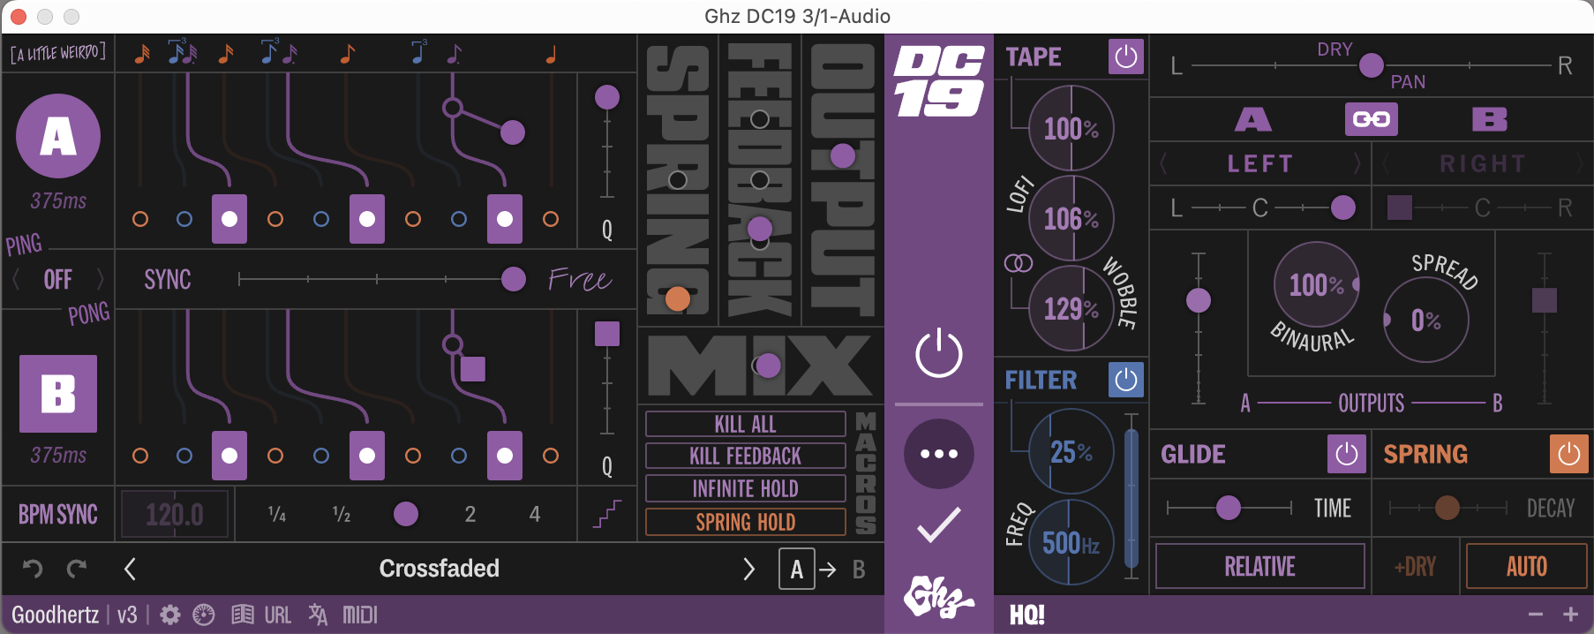The height and width of the screenshot is (634, 1594).
Task: Click the Q label of delay B
Action: [x=607, y=466]
